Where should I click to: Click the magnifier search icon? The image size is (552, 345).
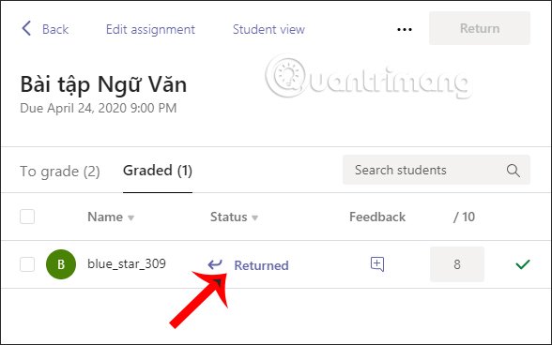(x=513, y=171)
